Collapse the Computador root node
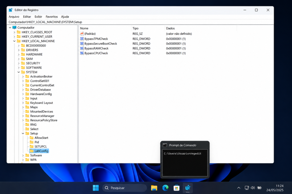The image size is (292, 194). pyautogui.click(x=10, y=28)
